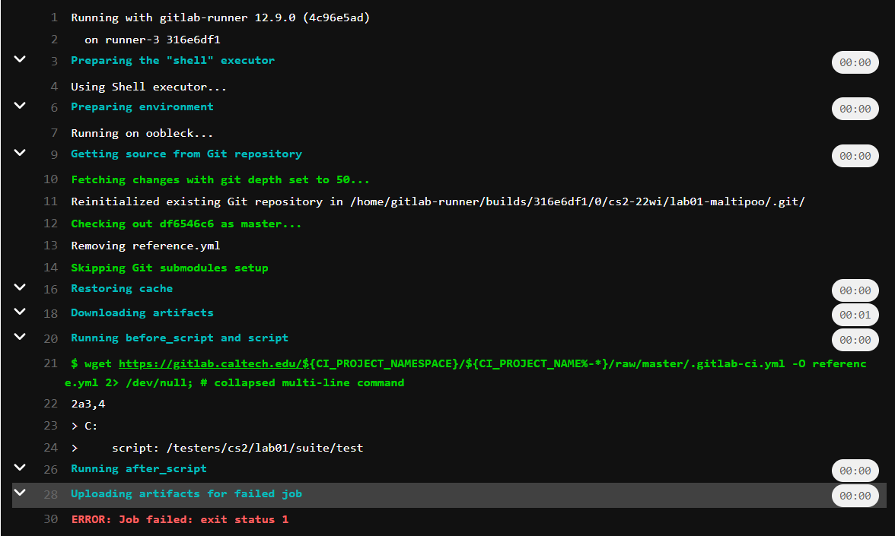
Task: Click the duration badge on Uploading artifacts row
Action: point(855,496)
